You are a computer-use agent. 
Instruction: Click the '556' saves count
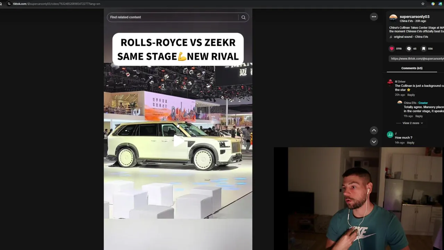(430, 49)
